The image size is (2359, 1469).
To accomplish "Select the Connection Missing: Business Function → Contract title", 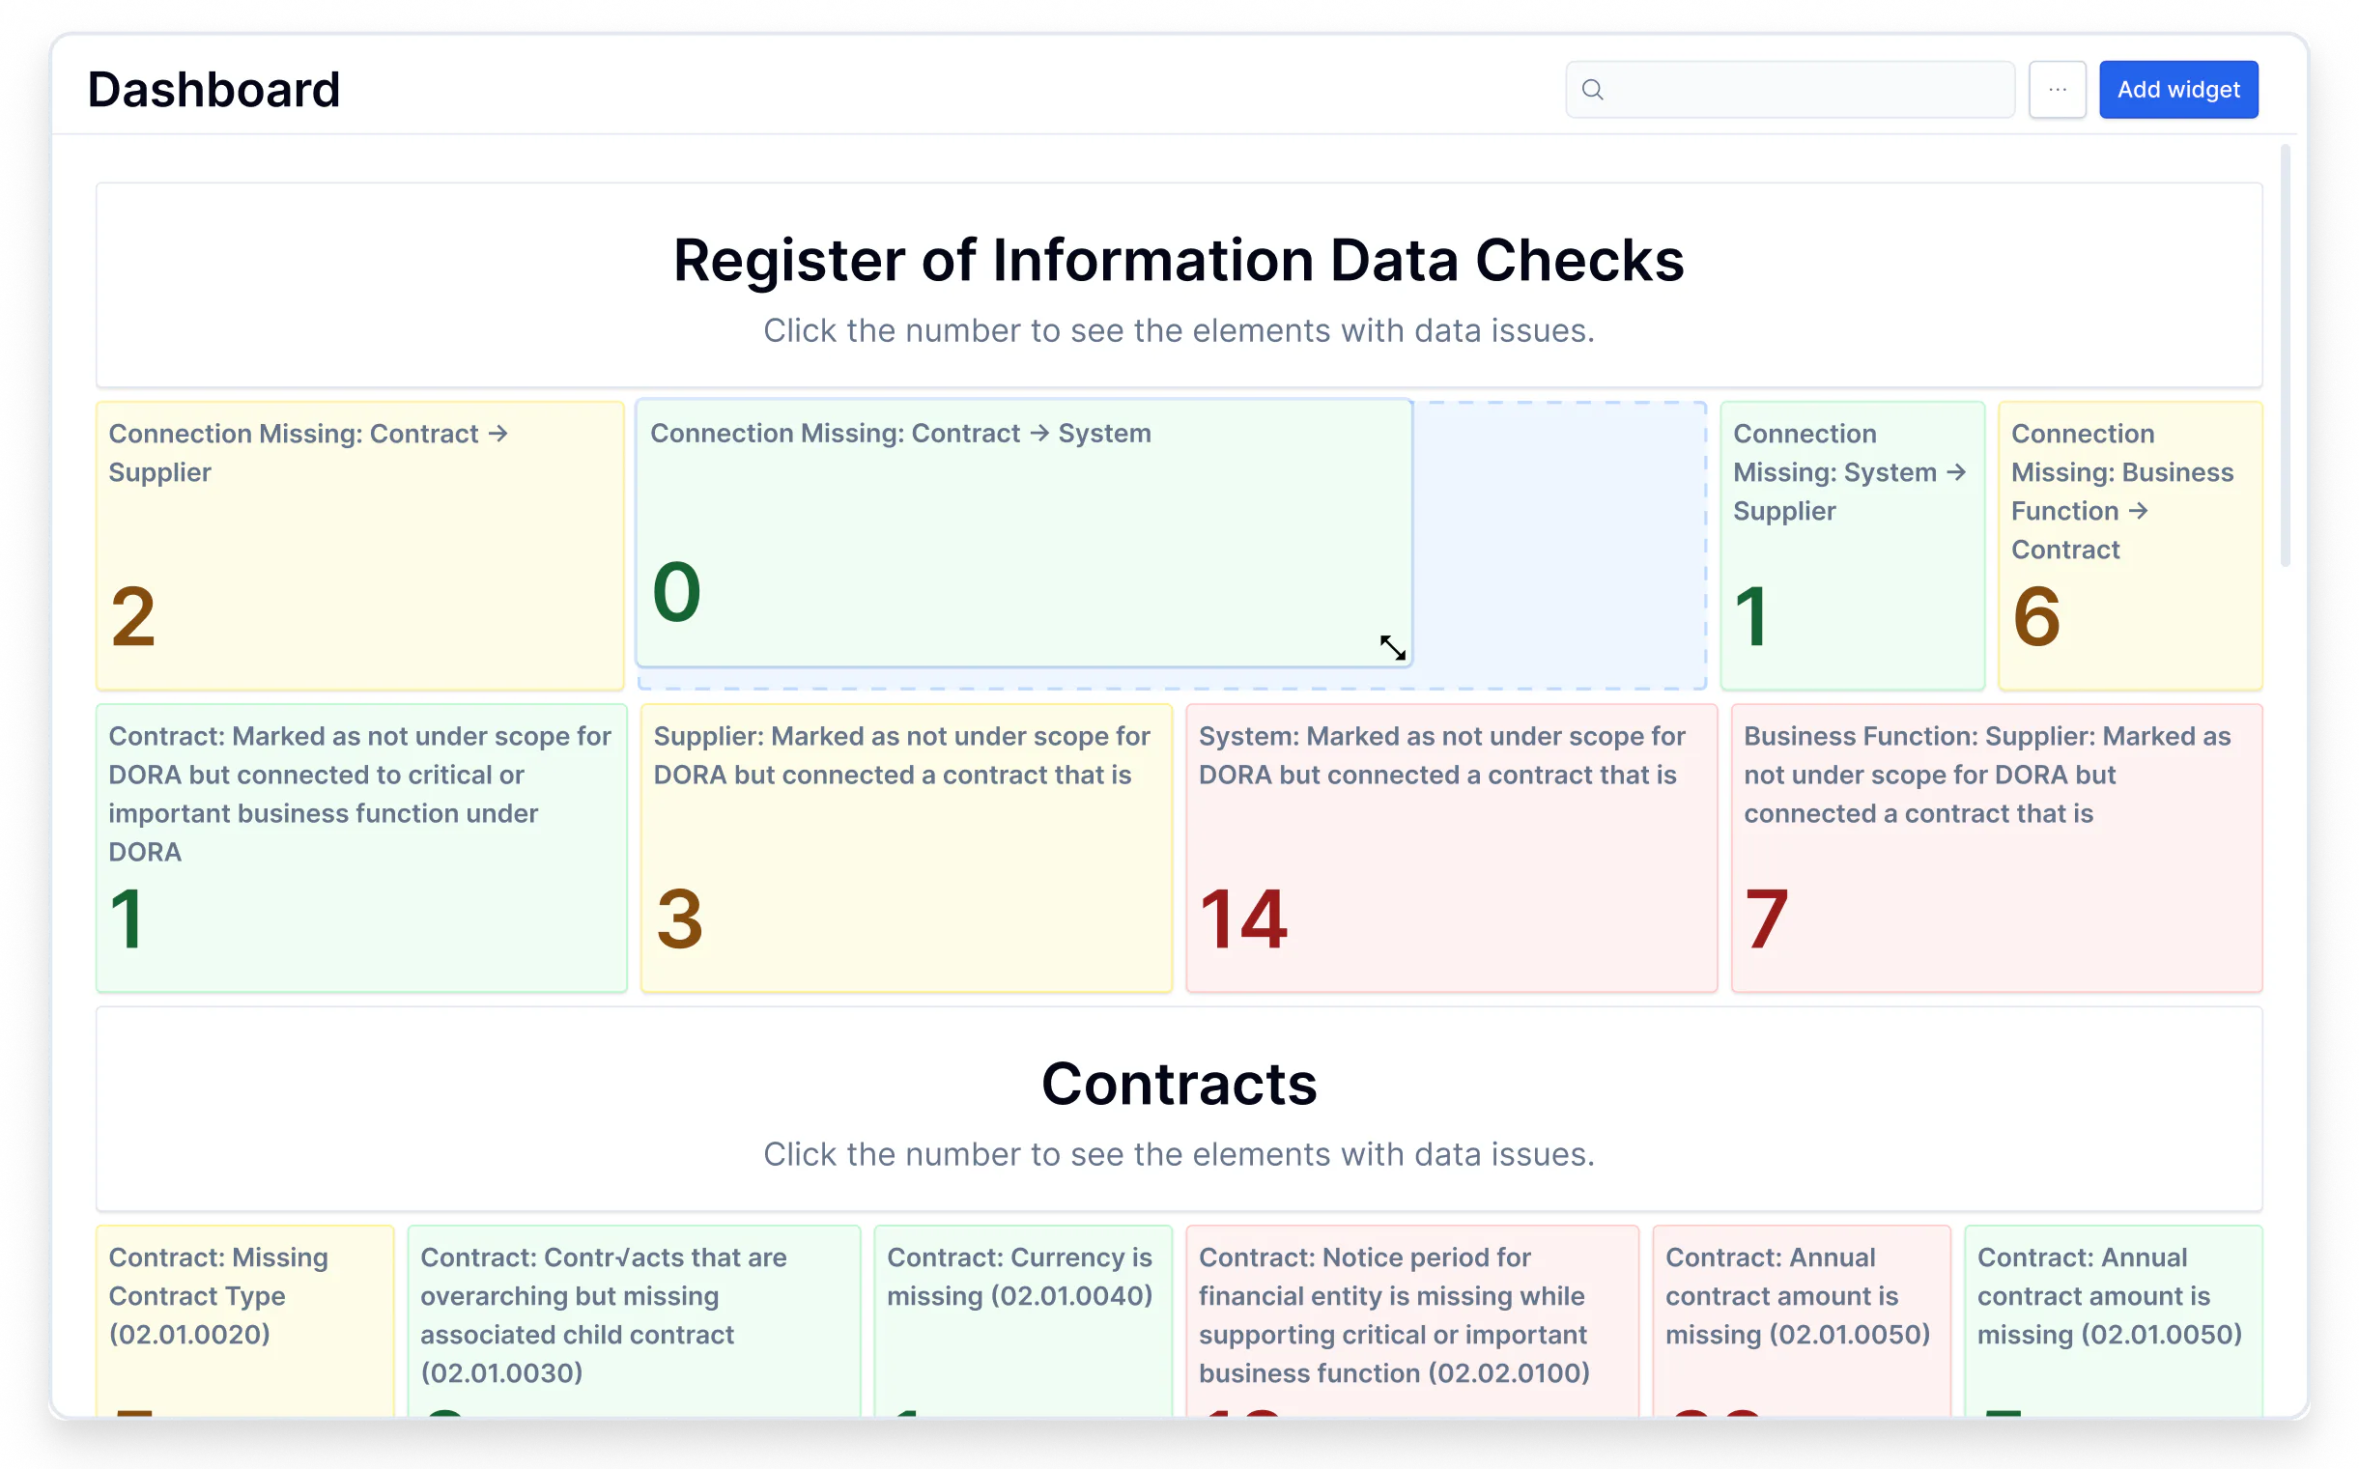I will click(2122, 492).
